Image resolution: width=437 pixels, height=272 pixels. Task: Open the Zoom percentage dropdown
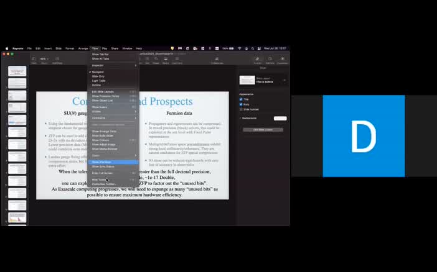pos(44,59)
